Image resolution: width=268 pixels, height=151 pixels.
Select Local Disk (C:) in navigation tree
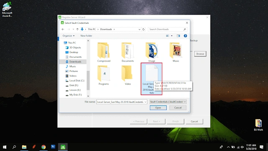tap(75, 80)
